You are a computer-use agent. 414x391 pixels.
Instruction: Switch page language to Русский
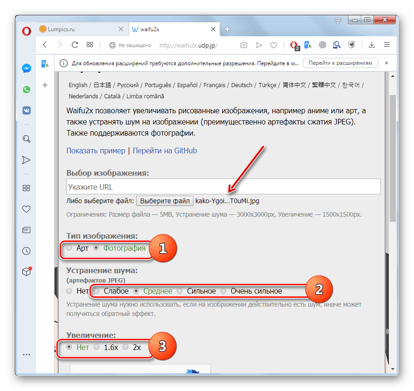[128, 85]
